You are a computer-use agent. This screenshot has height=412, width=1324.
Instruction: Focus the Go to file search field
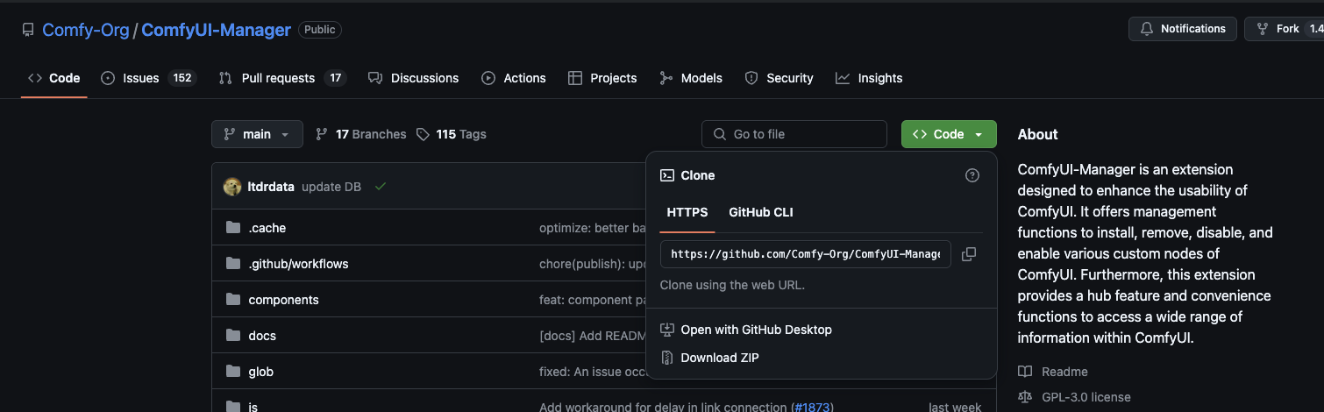(794, 134)
